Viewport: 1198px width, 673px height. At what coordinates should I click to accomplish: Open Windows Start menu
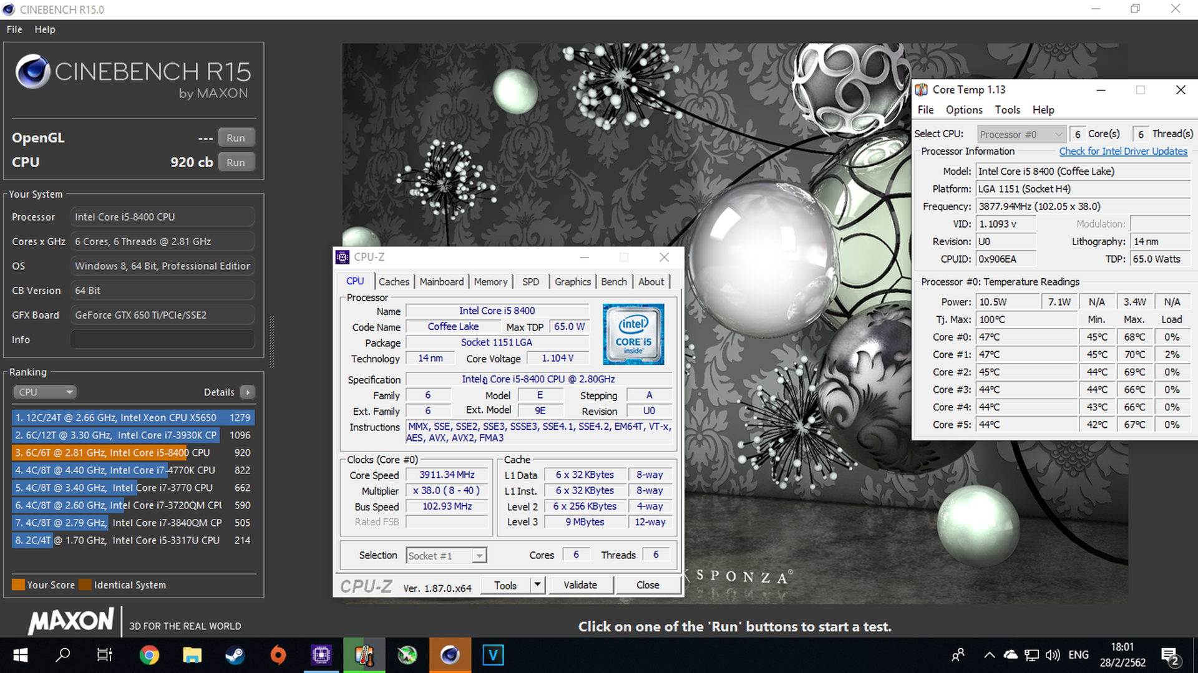tap(21, 655)
